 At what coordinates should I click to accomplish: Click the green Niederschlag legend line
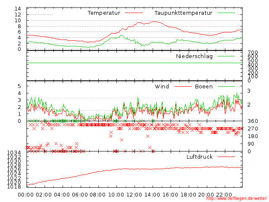coord(226,56)
